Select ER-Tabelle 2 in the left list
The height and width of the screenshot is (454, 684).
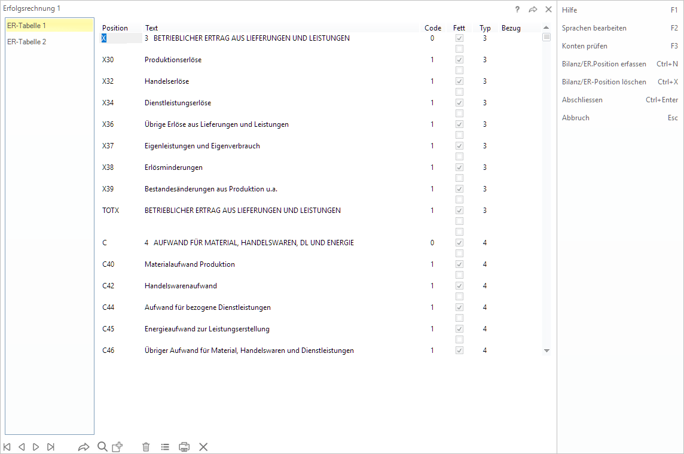coord(27,42)
